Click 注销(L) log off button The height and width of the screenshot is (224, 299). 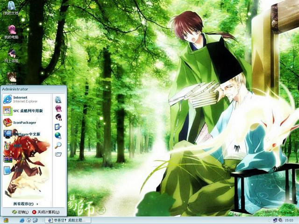point(21,212)
